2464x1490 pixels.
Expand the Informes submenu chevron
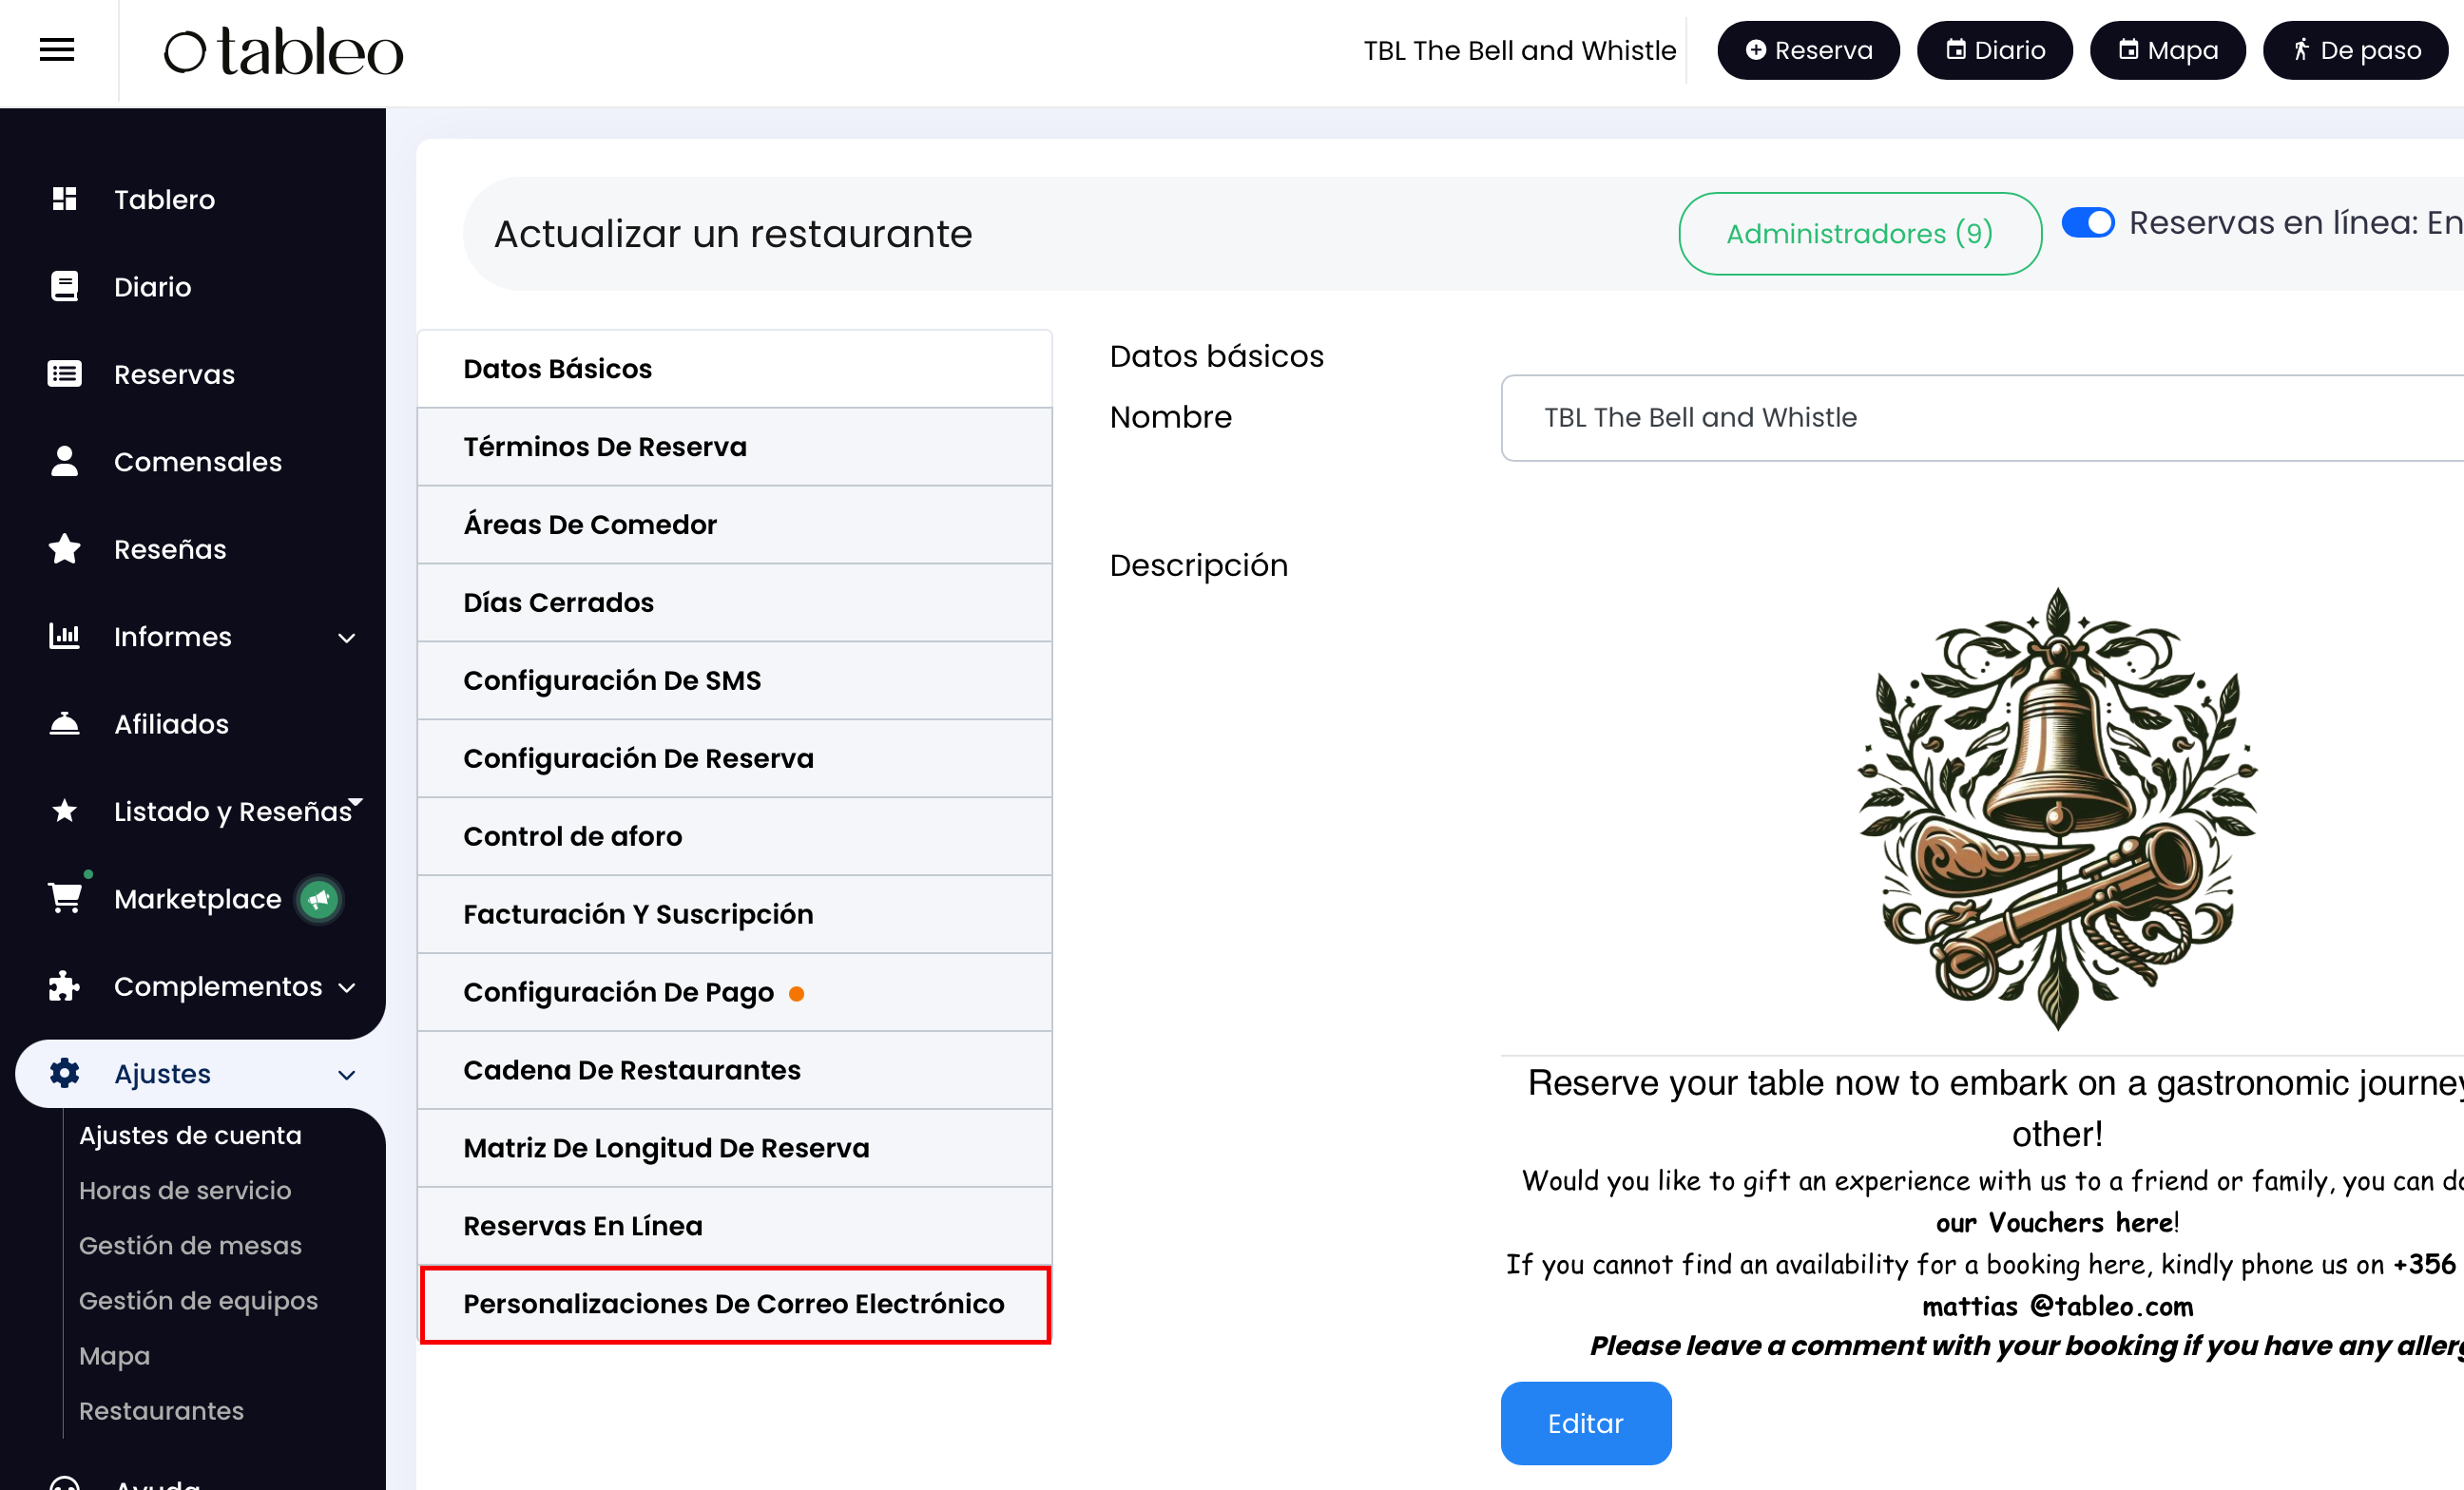[347, 638]
